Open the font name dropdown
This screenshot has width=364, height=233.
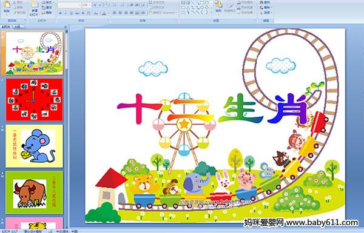(x=79, y=5)
